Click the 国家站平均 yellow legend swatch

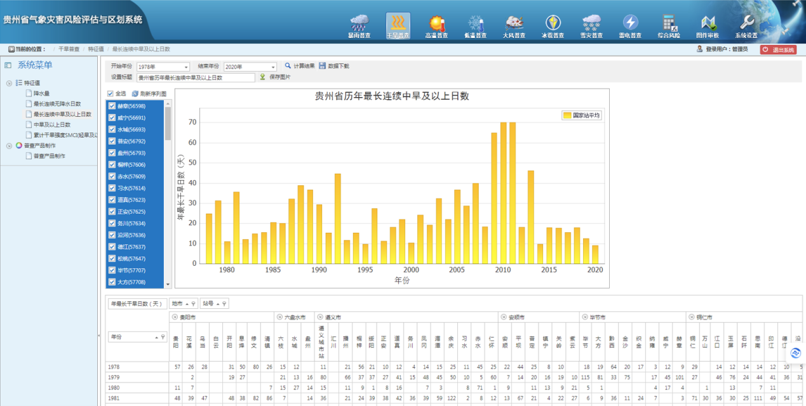coord(567,115)
